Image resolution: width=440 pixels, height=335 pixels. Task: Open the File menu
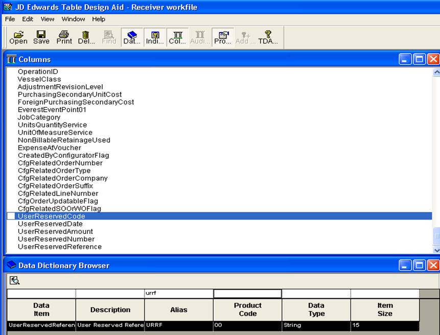[10, 19]
